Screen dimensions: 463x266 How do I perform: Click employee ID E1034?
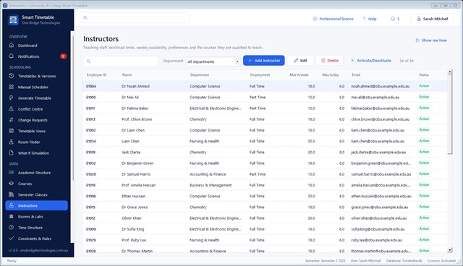tap(90, 141)
